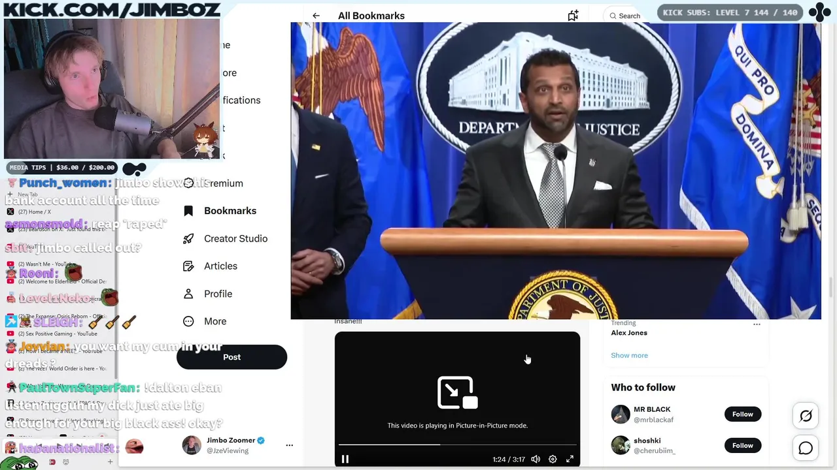Click the add bookmark folder icon
This screenshot has height=470, width=837.
point(573,16)
